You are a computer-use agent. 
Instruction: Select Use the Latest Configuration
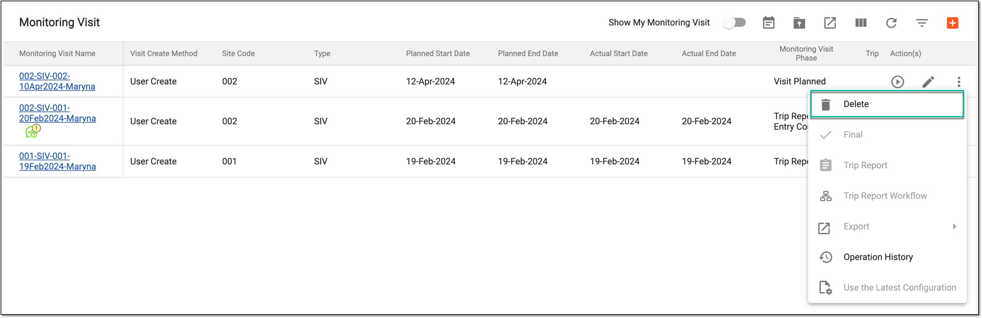point(887,287)
